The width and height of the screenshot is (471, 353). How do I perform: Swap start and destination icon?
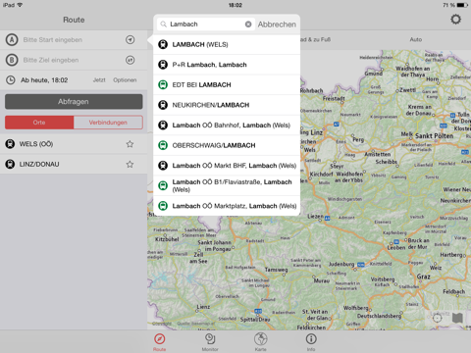131,60
